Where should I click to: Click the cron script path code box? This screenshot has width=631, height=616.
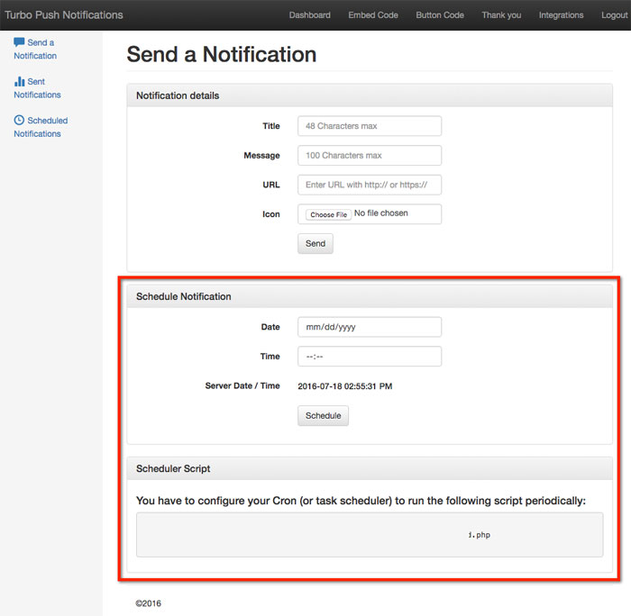pos(370,534)
